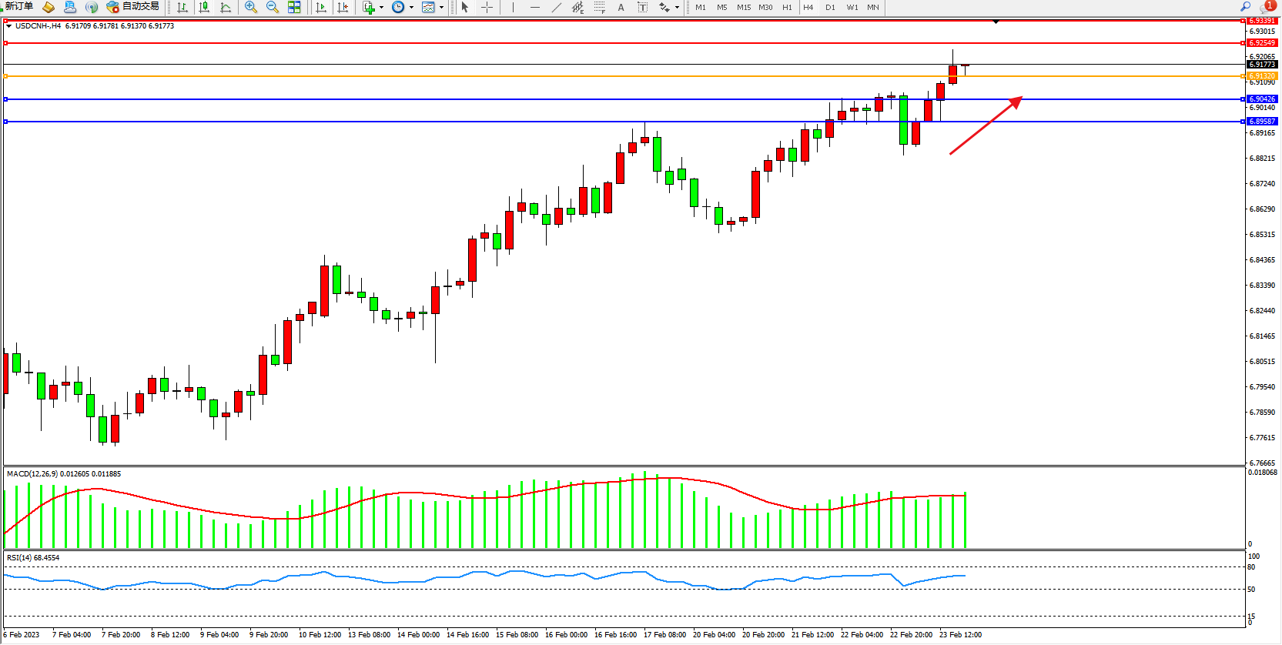Switch to the H1 timeframe

coord(787,8)
